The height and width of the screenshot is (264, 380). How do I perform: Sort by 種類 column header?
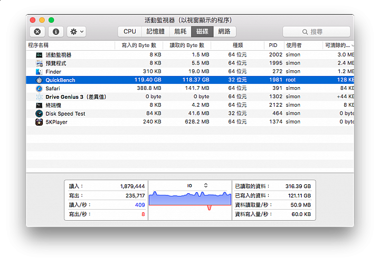[237, 45]
